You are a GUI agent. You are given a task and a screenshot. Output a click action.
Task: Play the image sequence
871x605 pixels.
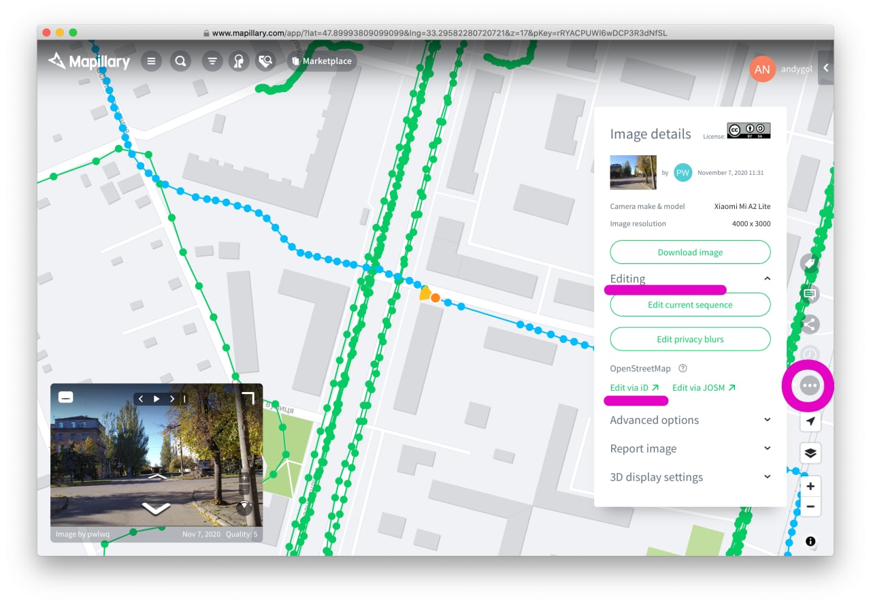tap(157, 399)
